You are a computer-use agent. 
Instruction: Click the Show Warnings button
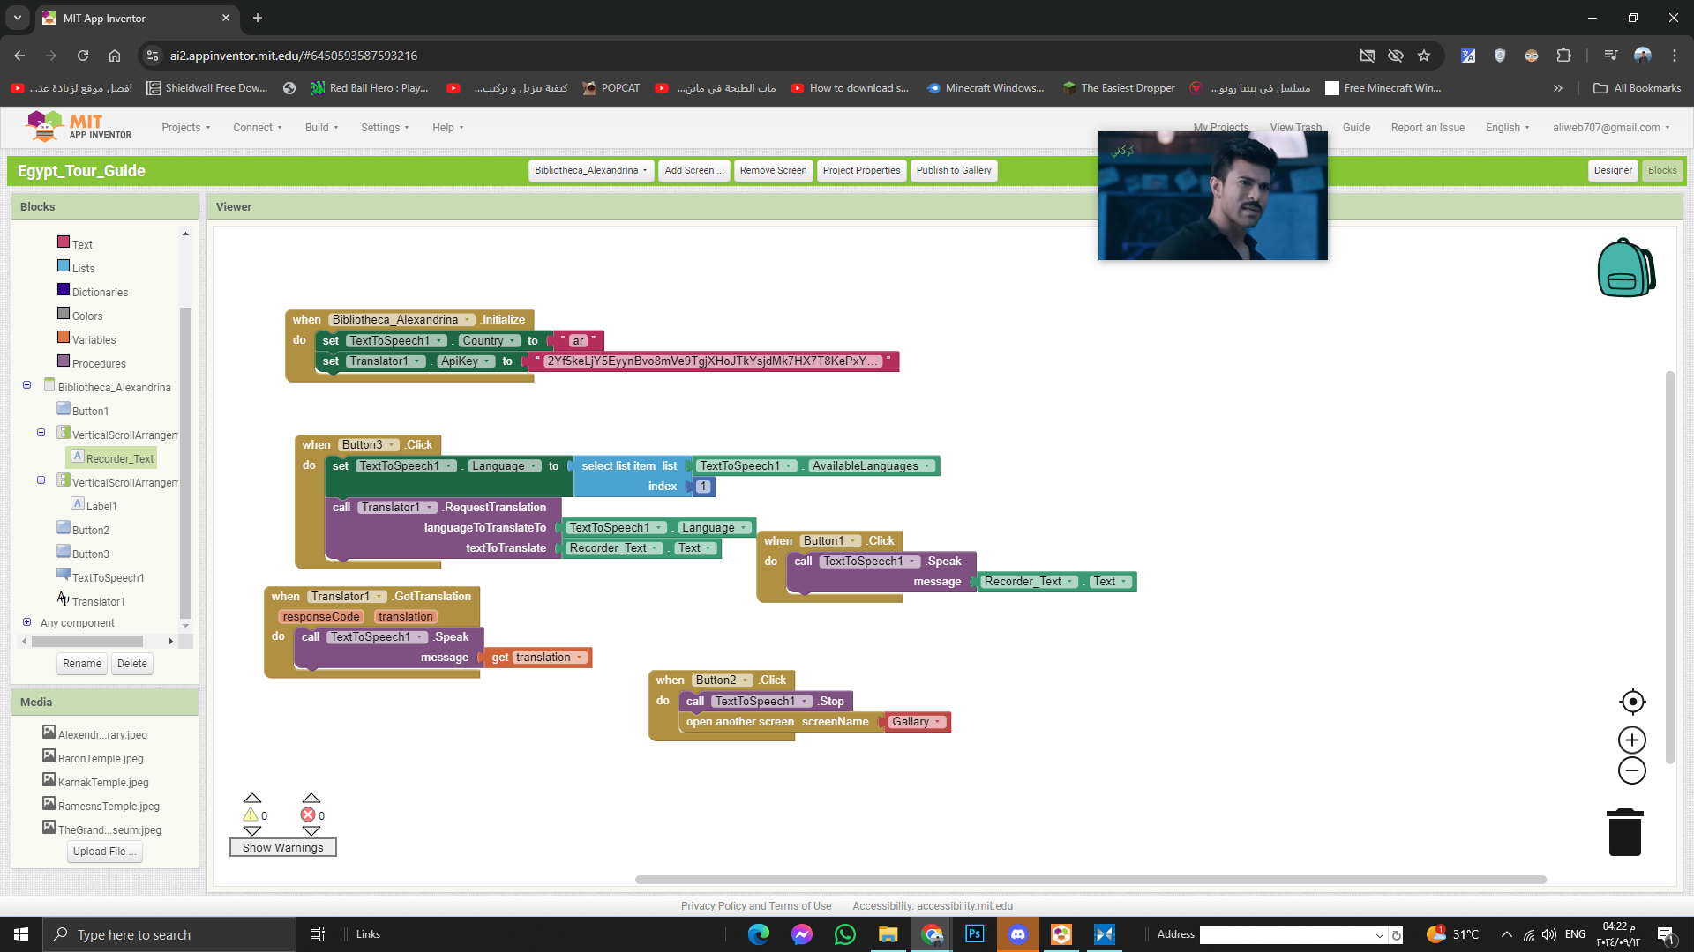coord(282,847)
